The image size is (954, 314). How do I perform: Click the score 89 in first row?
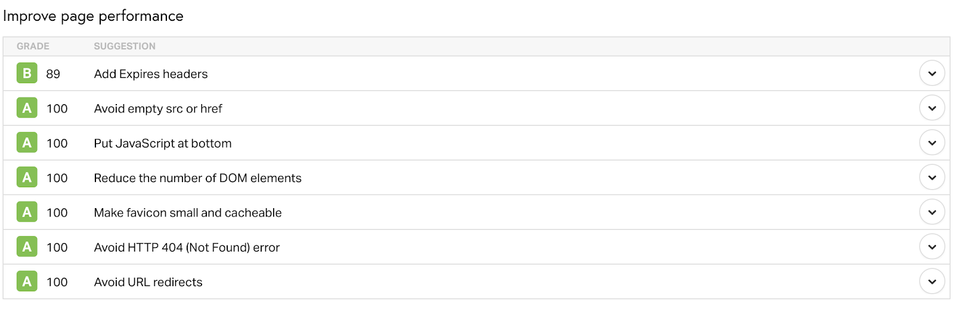pos(53,74)
